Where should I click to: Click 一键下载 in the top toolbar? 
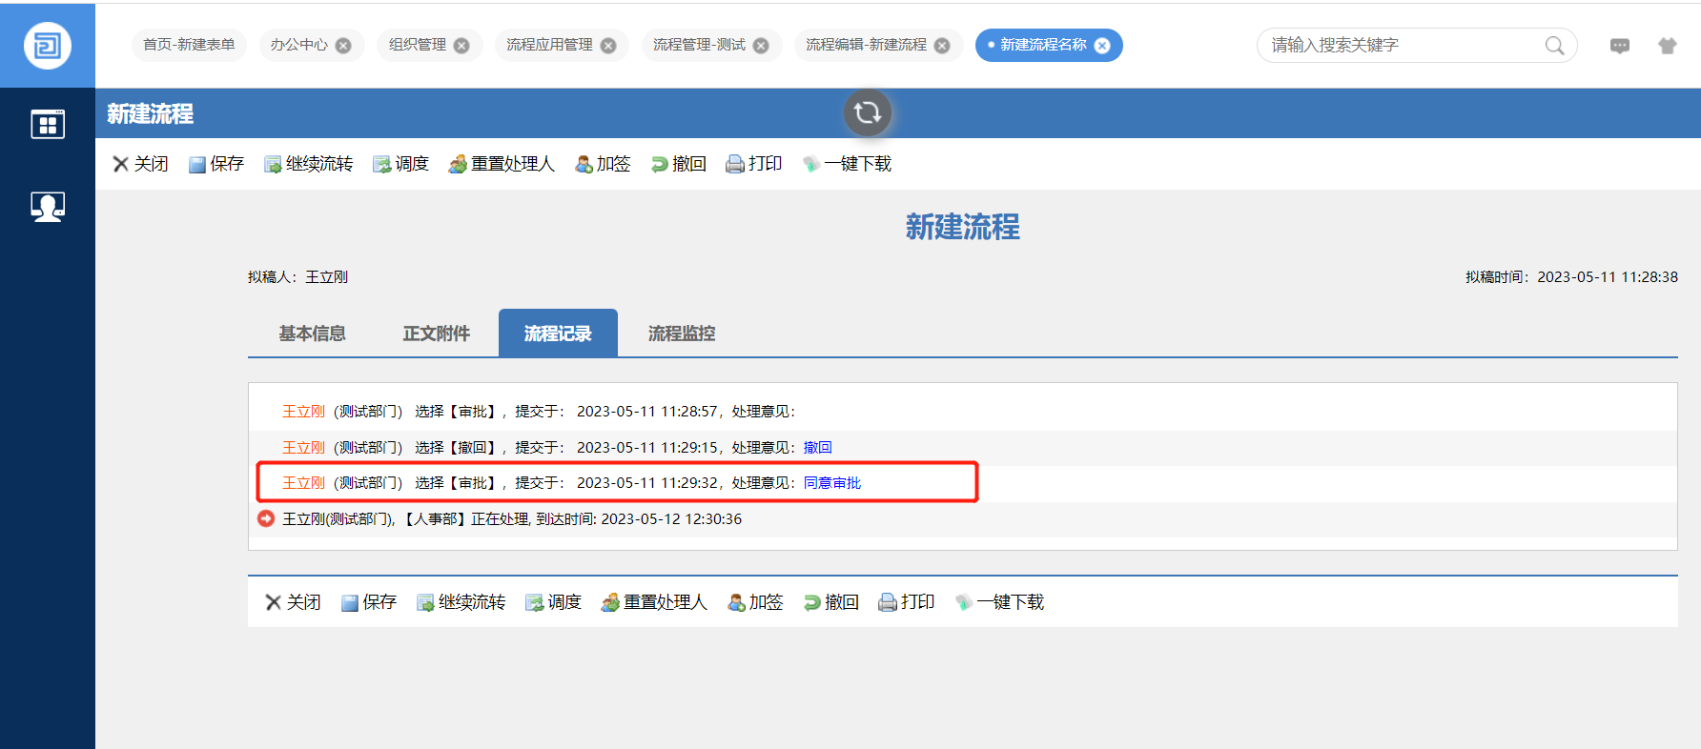[847, 164]
